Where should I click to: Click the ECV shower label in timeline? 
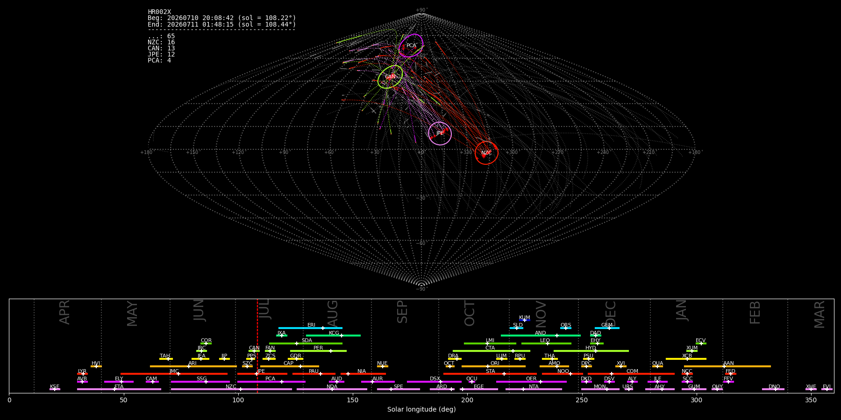coord(700,340)
